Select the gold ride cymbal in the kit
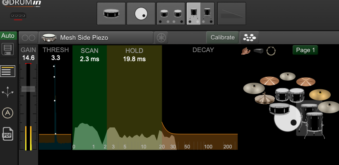This screenshot has width=339, height=165. [x=320, y=95]
